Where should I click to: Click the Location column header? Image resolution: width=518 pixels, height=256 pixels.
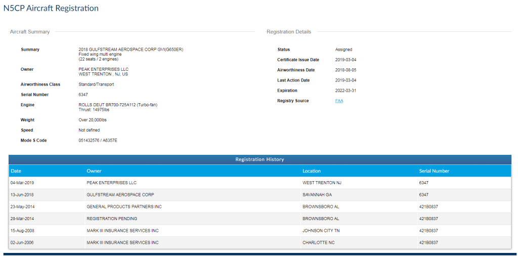coord(312,171)
